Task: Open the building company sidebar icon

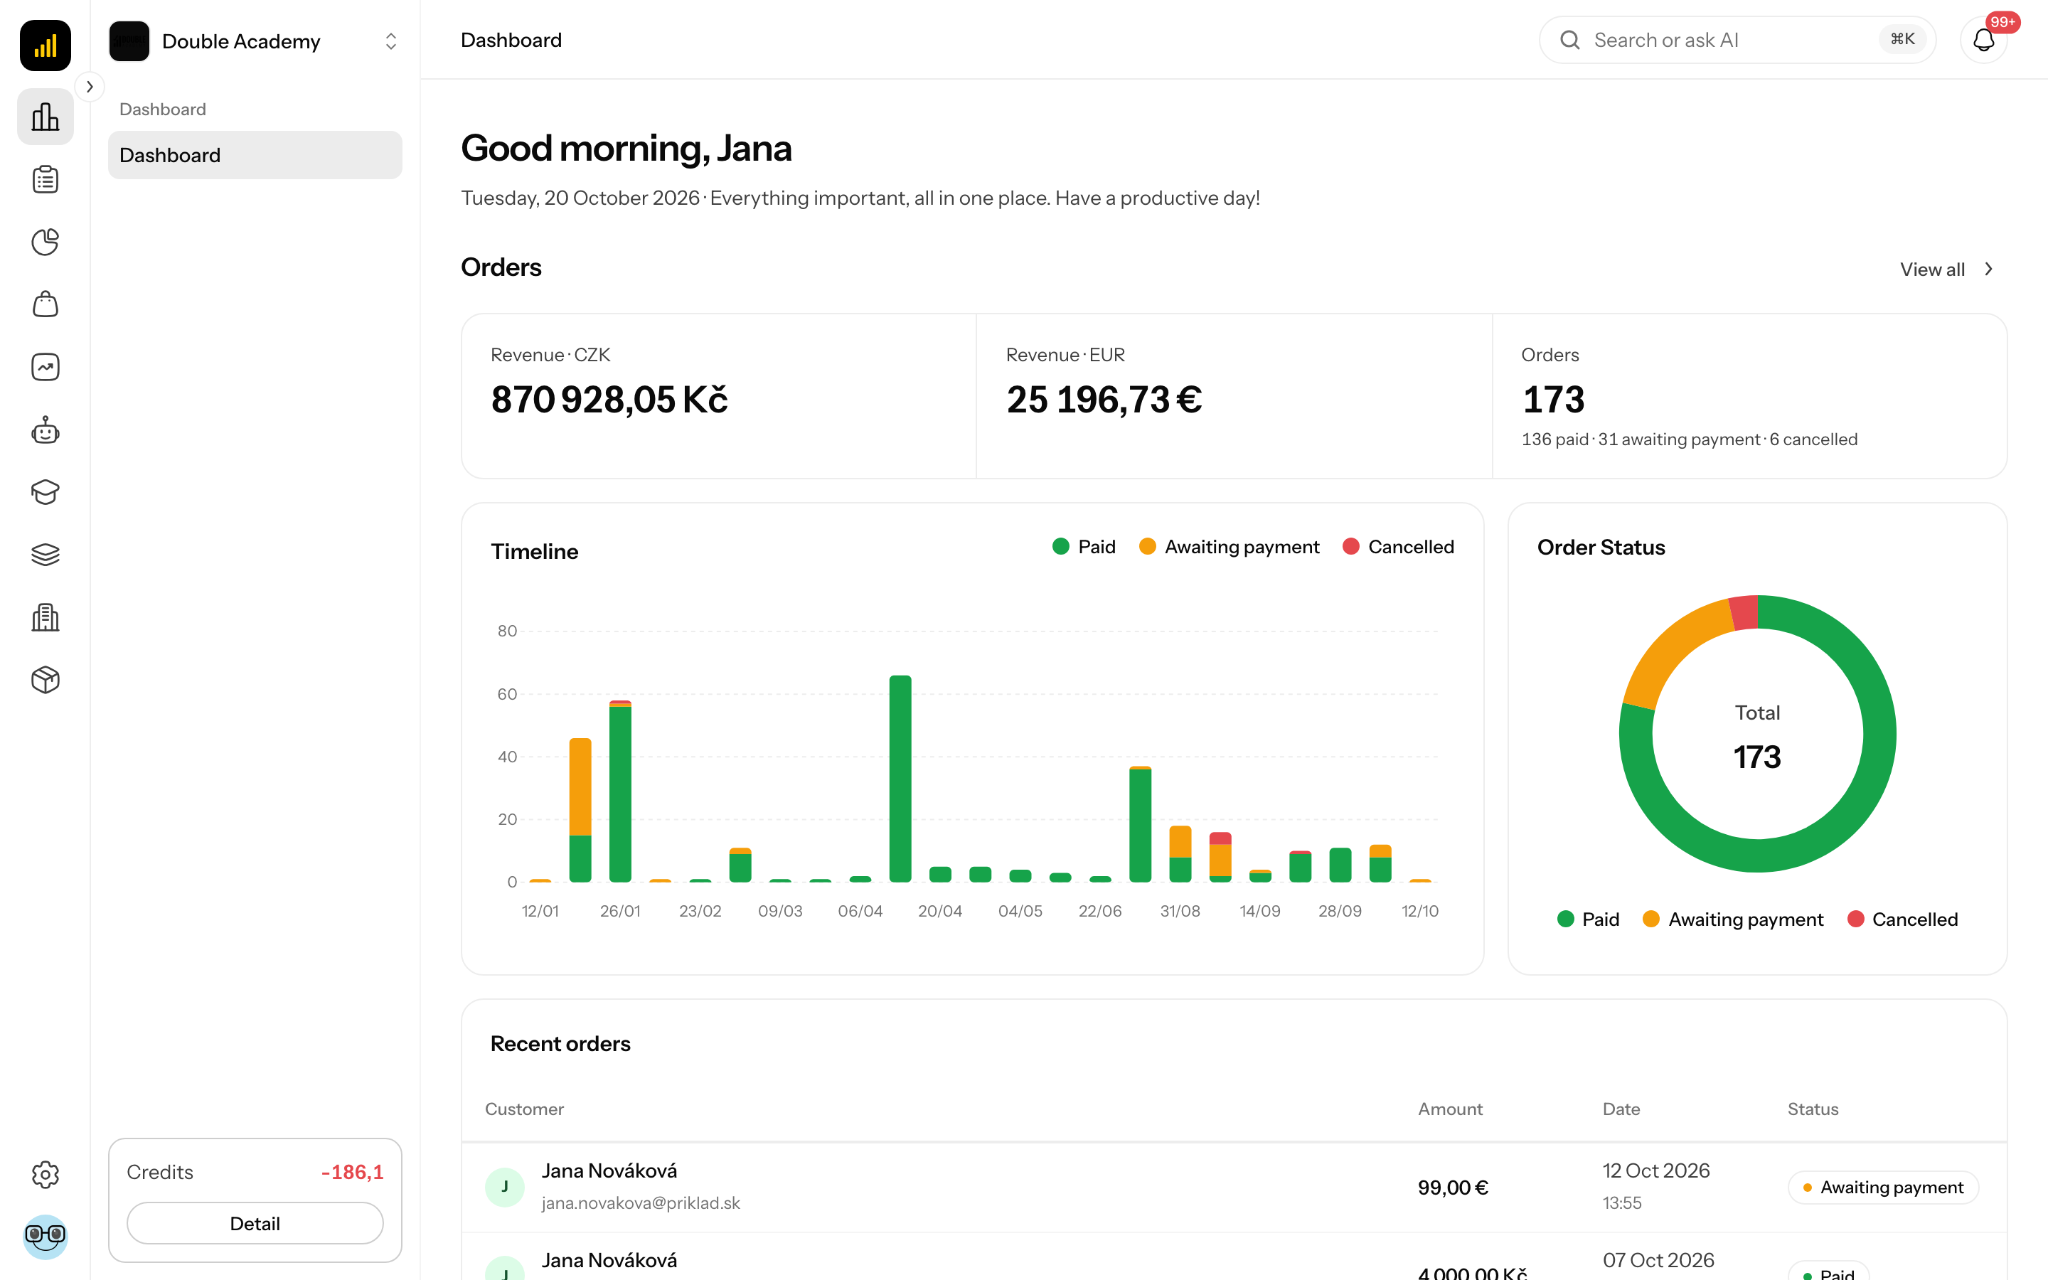Action: coord(45,617)
